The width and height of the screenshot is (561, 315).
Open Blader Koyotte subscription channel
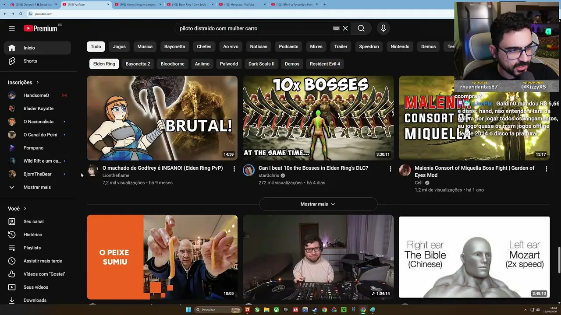pyautogui.click(x=37, y=108)
